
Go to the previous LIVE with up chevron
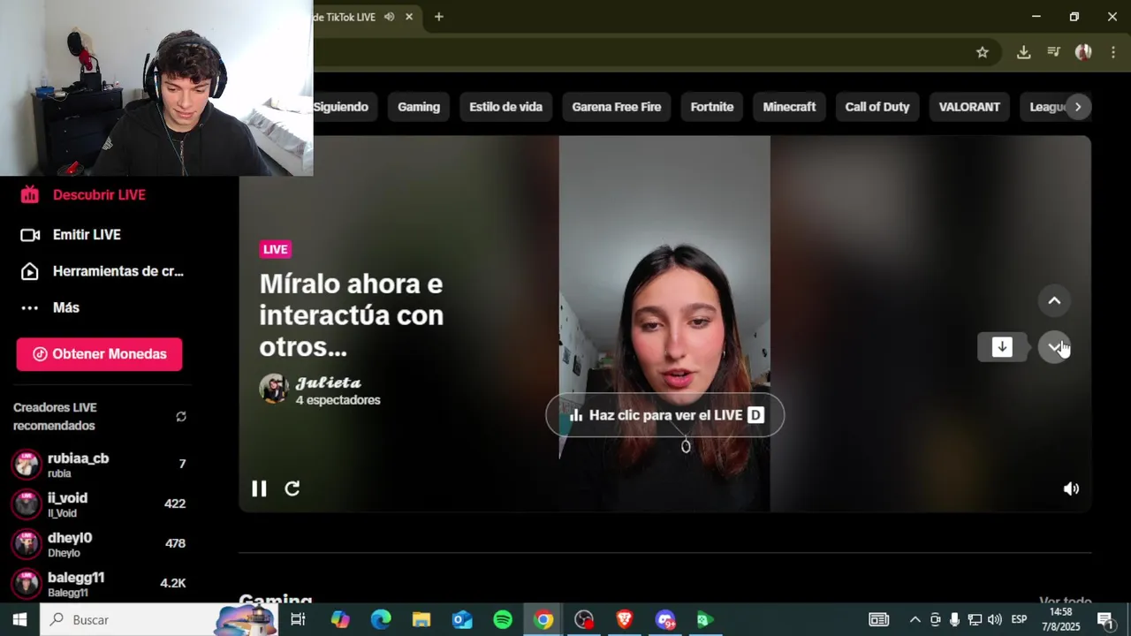click(x=1054, y=301)
